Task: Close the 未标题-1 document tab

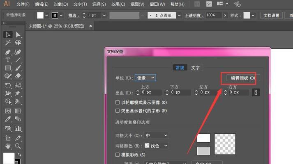Action: [x=91, y=26]
